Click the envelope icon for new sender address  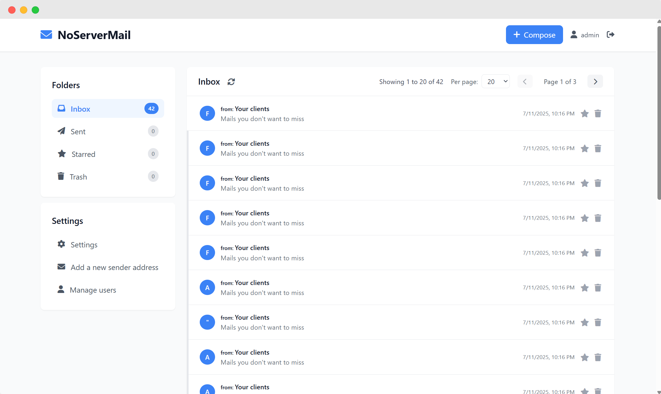(x=61, y=266)
